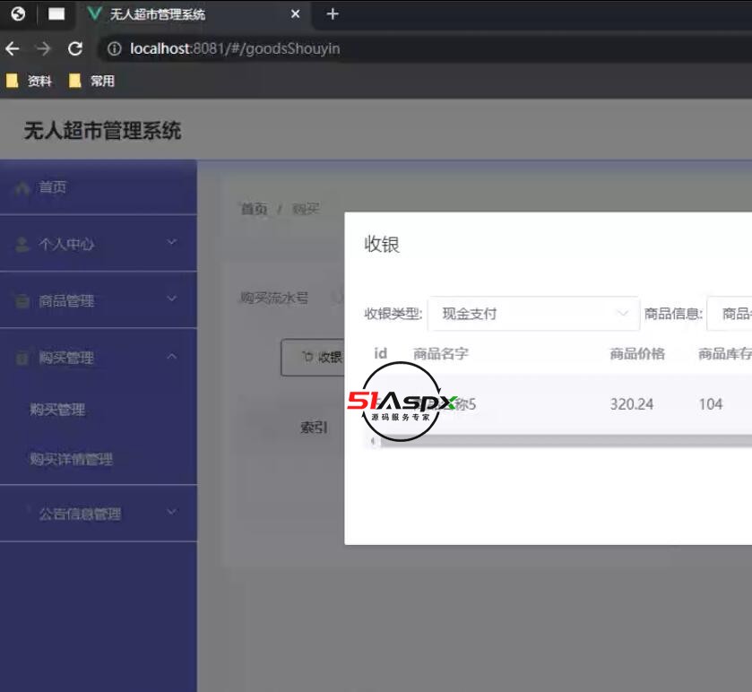Collapse the 购买管理 sidebar menu
Viewport: 752px width, 692px height.
point(98,358)
